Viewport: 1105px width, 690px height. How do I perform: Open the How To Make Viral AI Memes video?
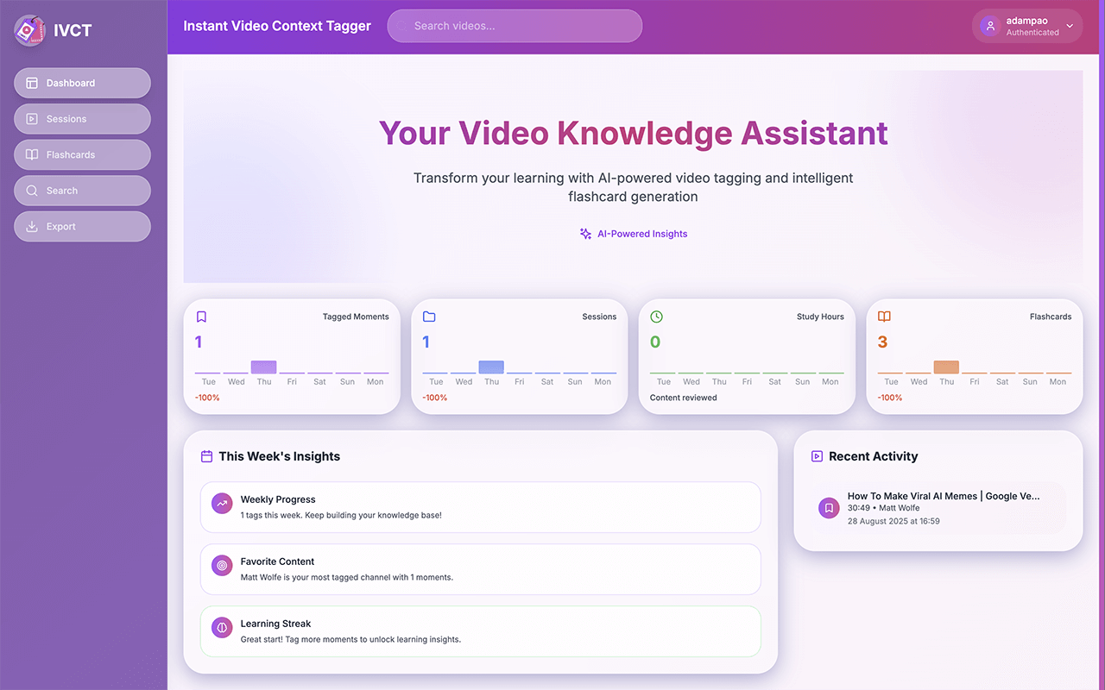pyautogui.click(x=943, y=496)
